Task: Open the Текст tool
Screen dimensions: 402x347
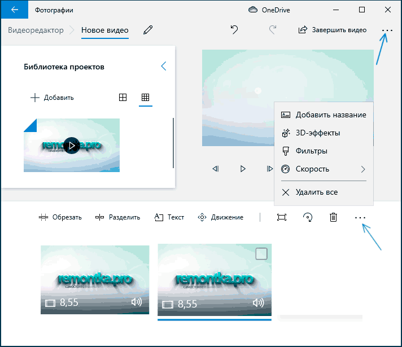Action: (x=169, y=217)
